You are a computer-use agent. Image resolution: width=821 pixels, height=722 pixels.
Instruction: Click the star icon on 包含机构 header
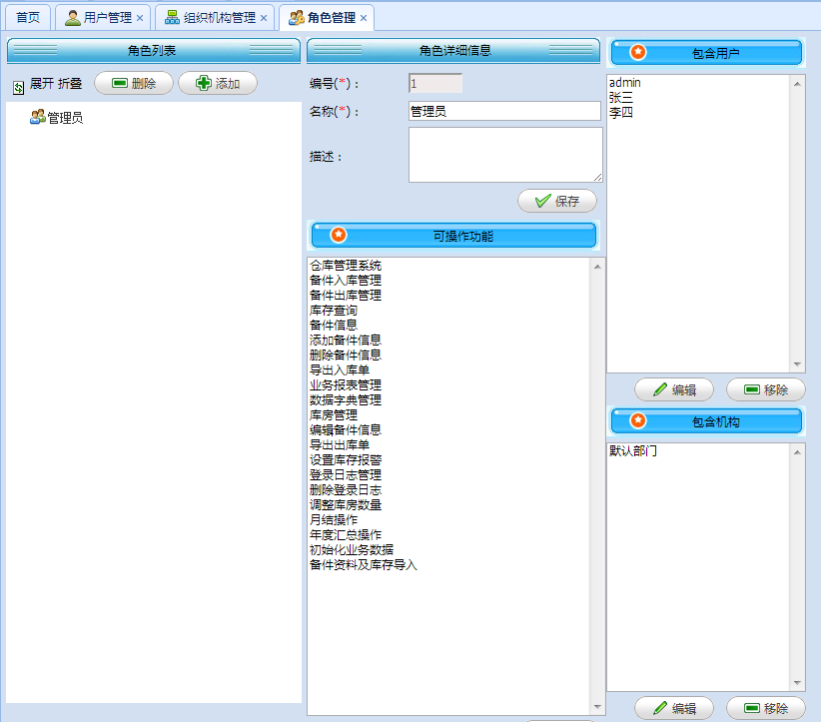point(638,420)
